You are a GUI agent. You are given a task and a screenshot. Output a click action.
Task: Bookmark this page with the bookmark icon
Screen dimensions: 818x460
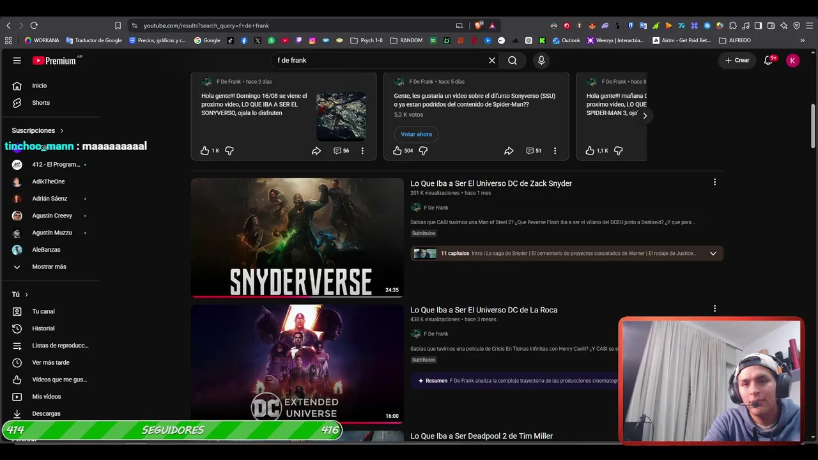118,26
